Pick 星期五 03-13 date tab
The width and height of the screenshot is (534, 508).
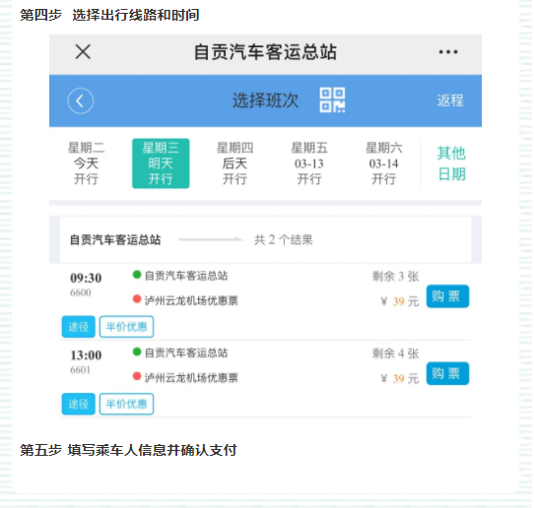click(309, 163)
